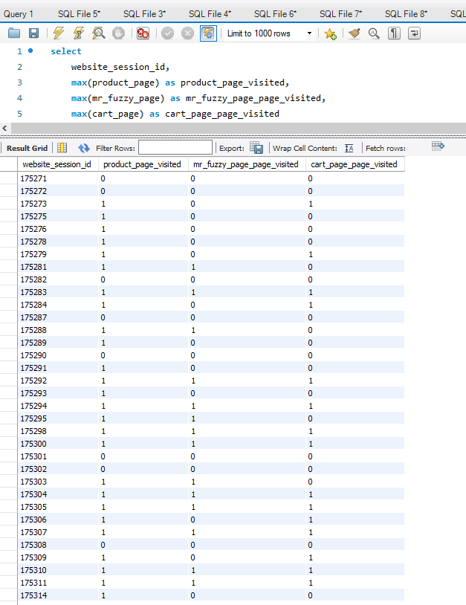The height and width of the screenshot is (605, 466).
Task: Toggle auto-commit mode icon
Action: click(x=208, y=33)
